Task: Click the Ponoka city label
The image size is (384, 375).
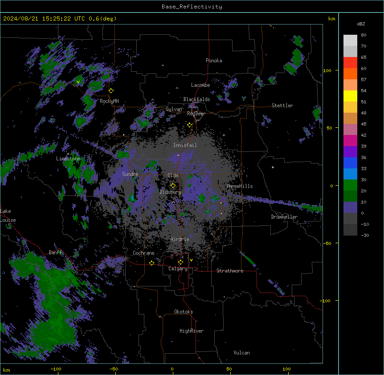Action: pos(214,61)
